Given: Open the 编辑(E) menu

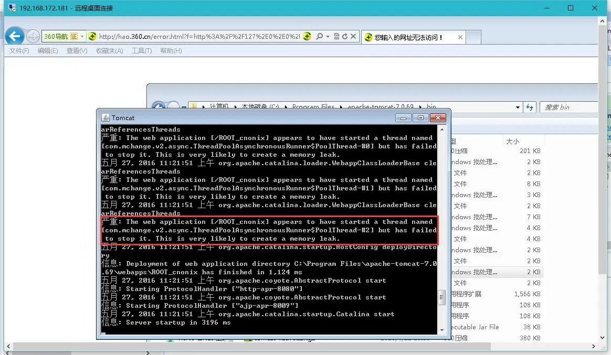Looking at the screenshot, I should pos(48,51).
